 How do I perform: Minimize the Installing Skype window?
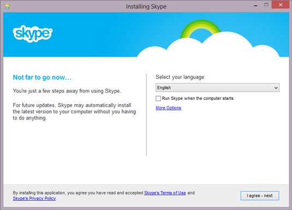point(255,6)
